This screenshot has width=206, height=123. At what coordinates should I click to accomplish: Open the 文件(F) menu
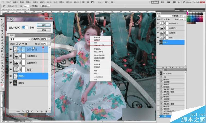(9, 2)
